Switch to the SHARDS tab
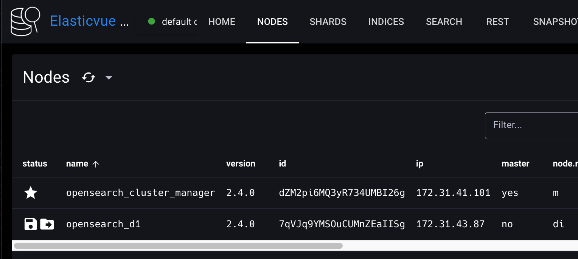Image resolution: width=578 pixels, height=259 pixels. (x=328, y=22)
